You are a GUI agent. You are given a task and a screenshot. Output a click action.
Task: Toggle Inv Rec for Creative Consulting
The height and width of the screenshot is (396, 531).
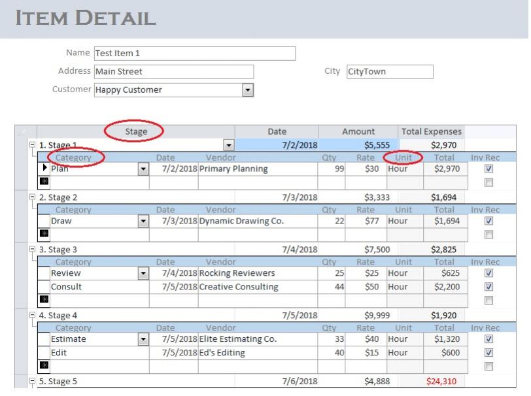pyautogui.click(x=488, y=287)
